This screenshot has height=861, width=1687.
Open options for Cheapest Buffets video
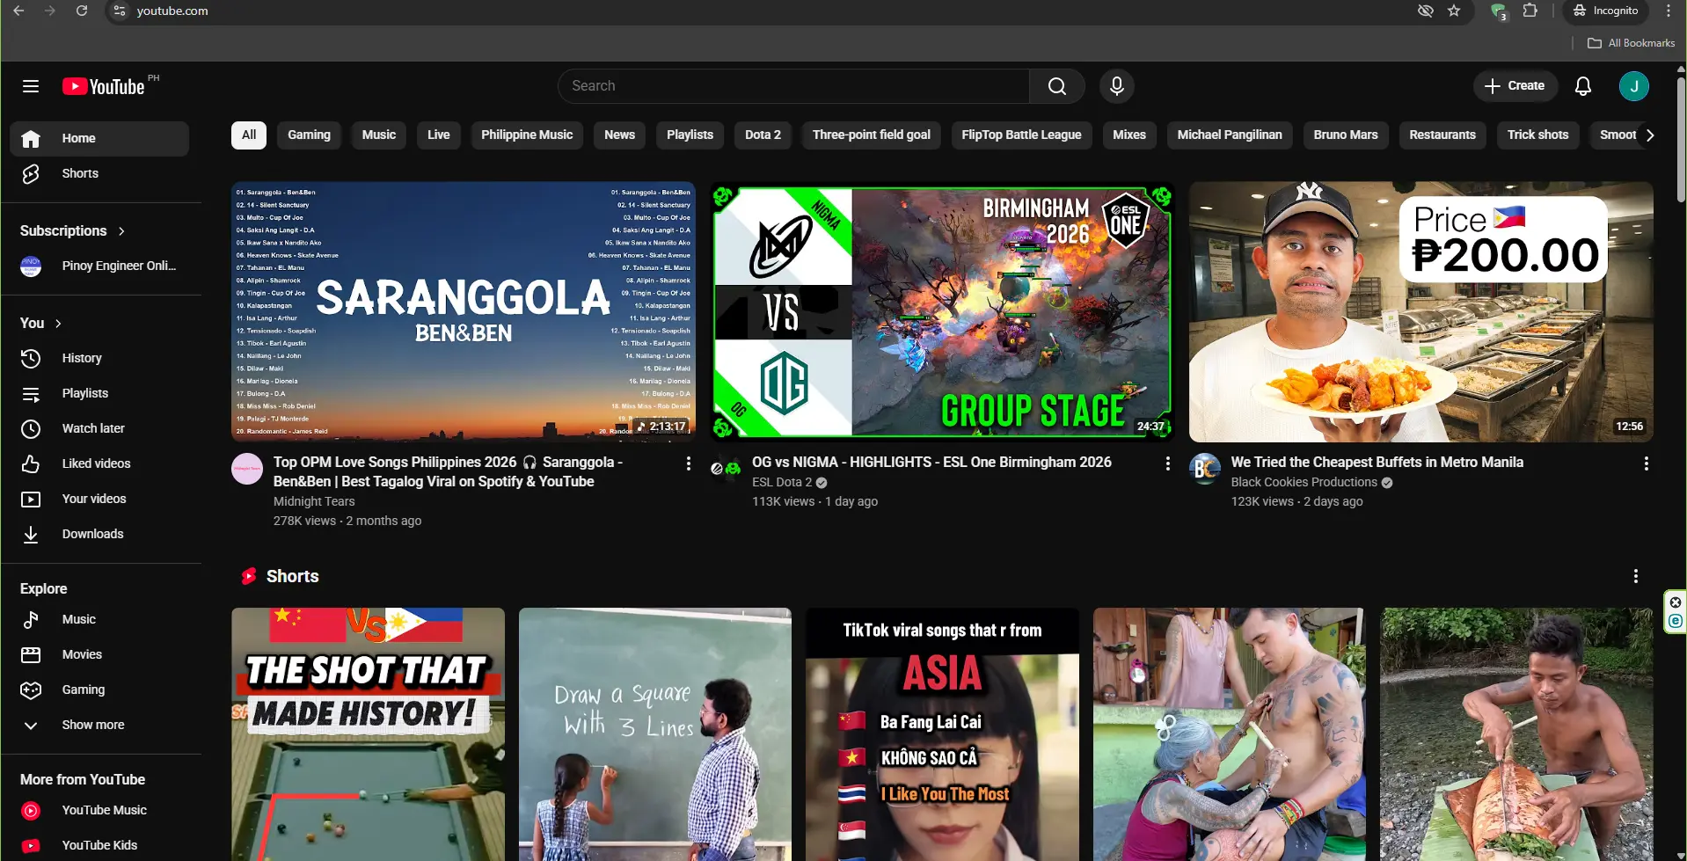(1646, 463)
